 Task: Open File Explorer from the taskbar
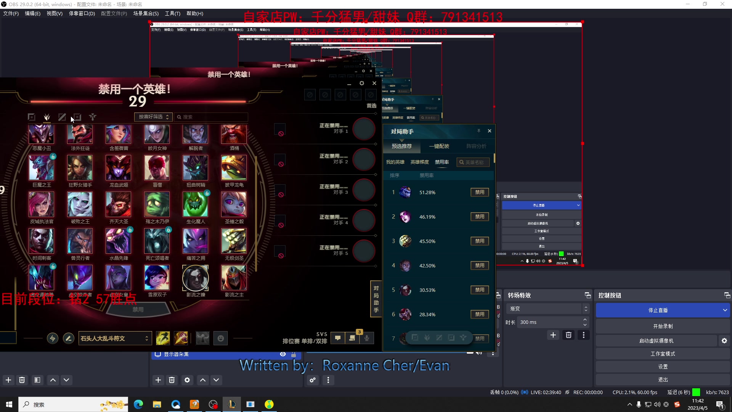click(157, 404)
